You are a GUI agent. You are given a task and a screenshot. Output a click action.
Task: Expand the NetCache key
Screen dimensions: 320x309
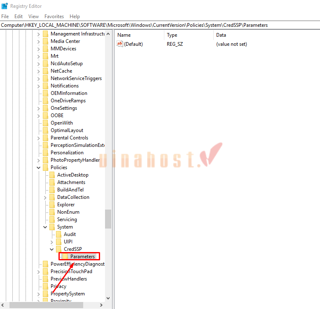(x=39, y=71)
